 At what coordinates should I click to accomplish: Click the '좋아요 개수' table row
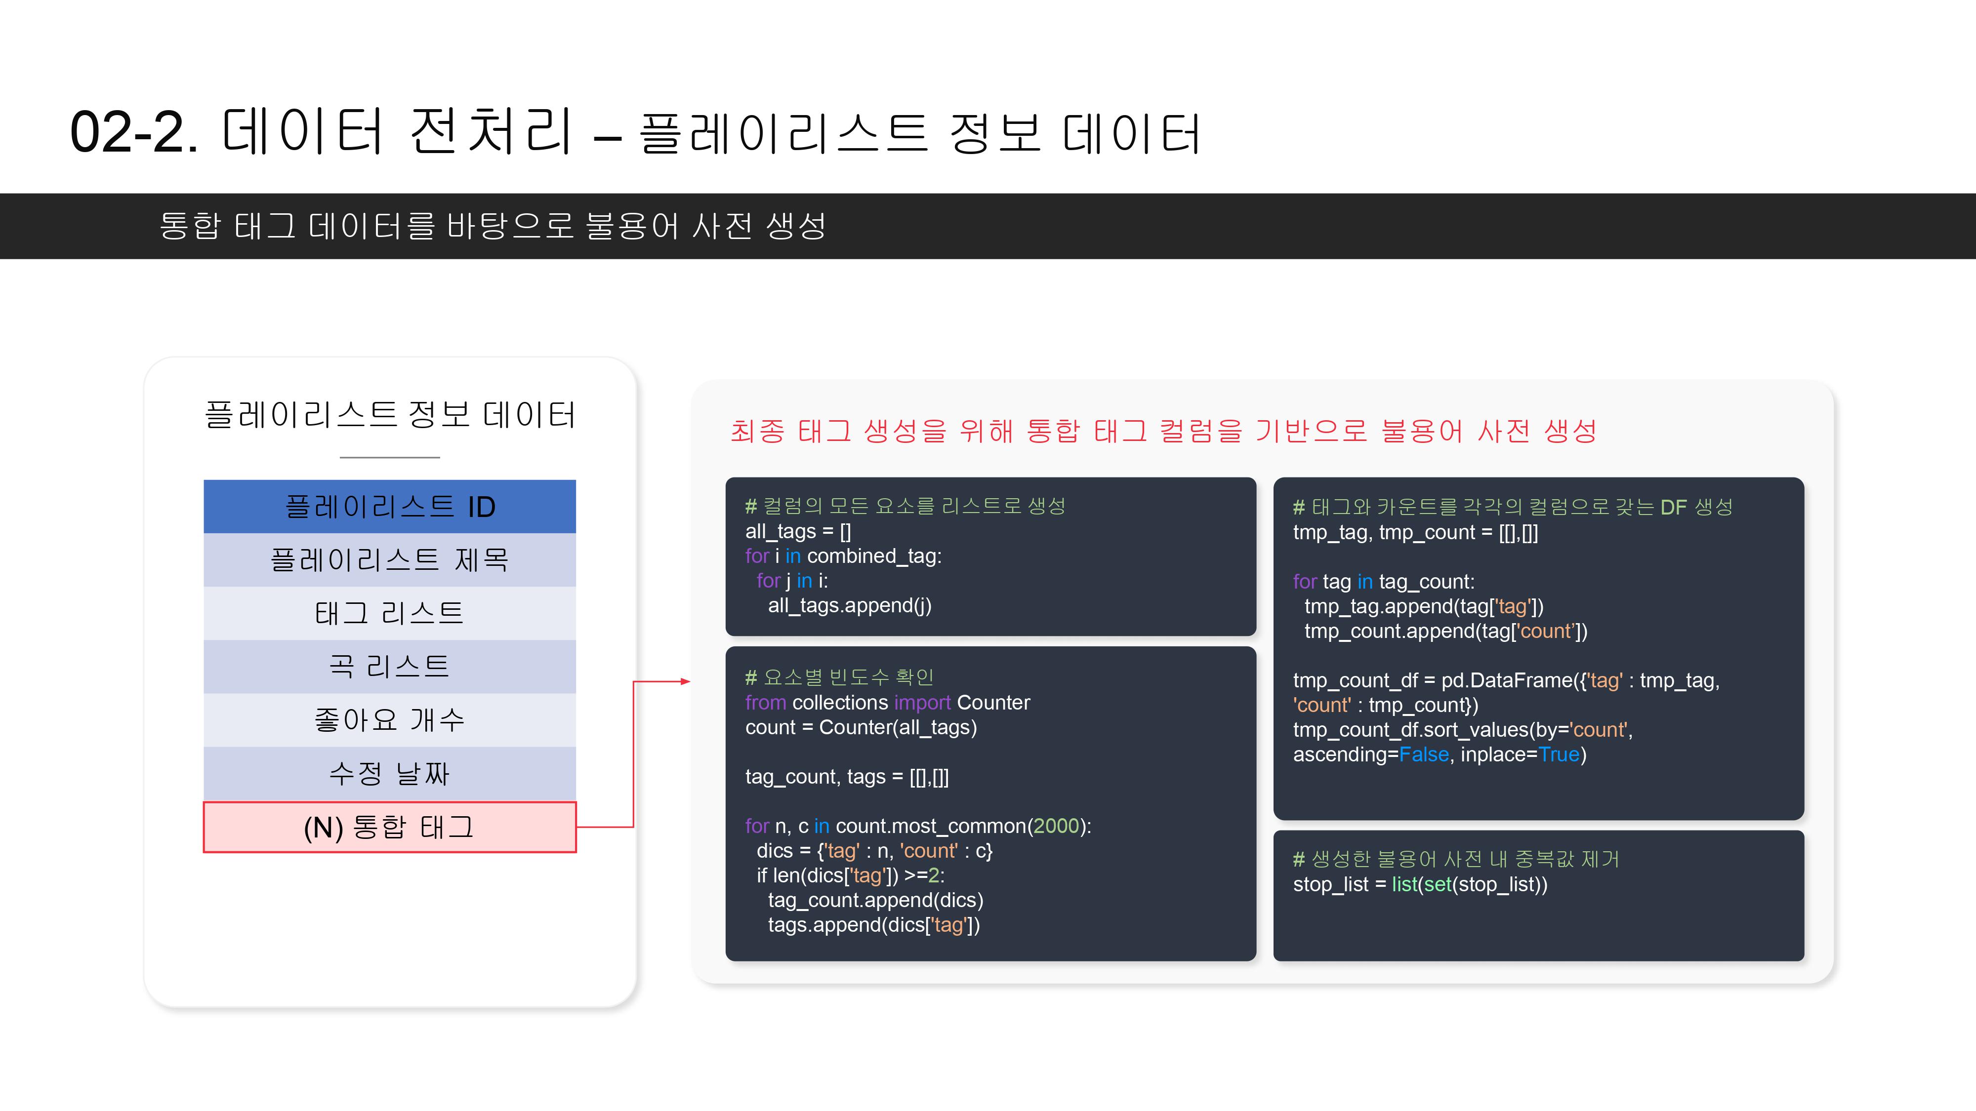tap(390, 720)
